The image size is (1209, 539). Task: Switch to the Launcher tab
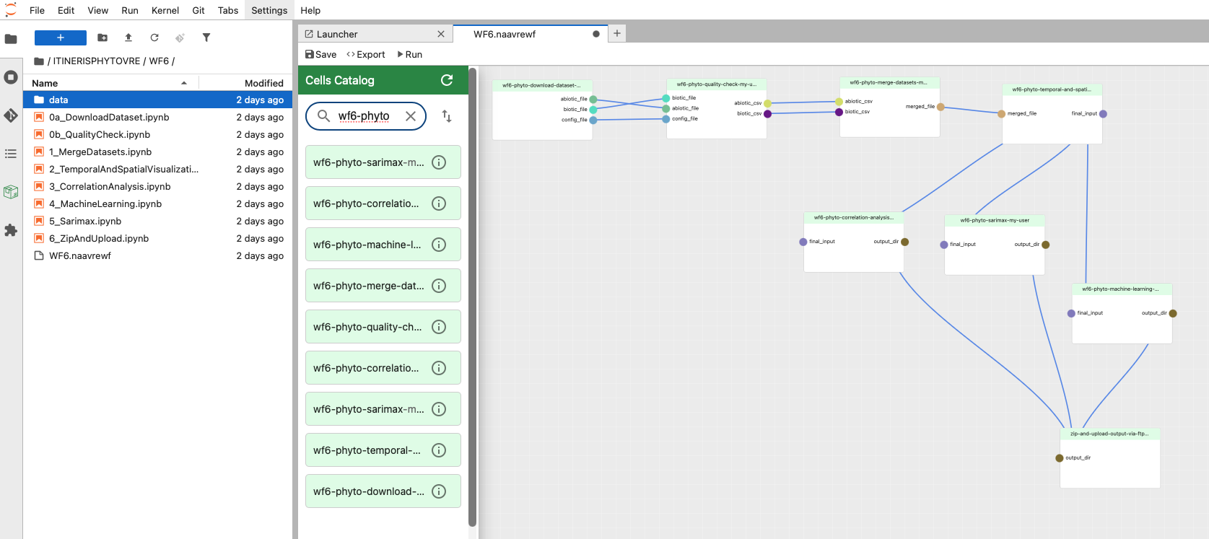[337, 34]
